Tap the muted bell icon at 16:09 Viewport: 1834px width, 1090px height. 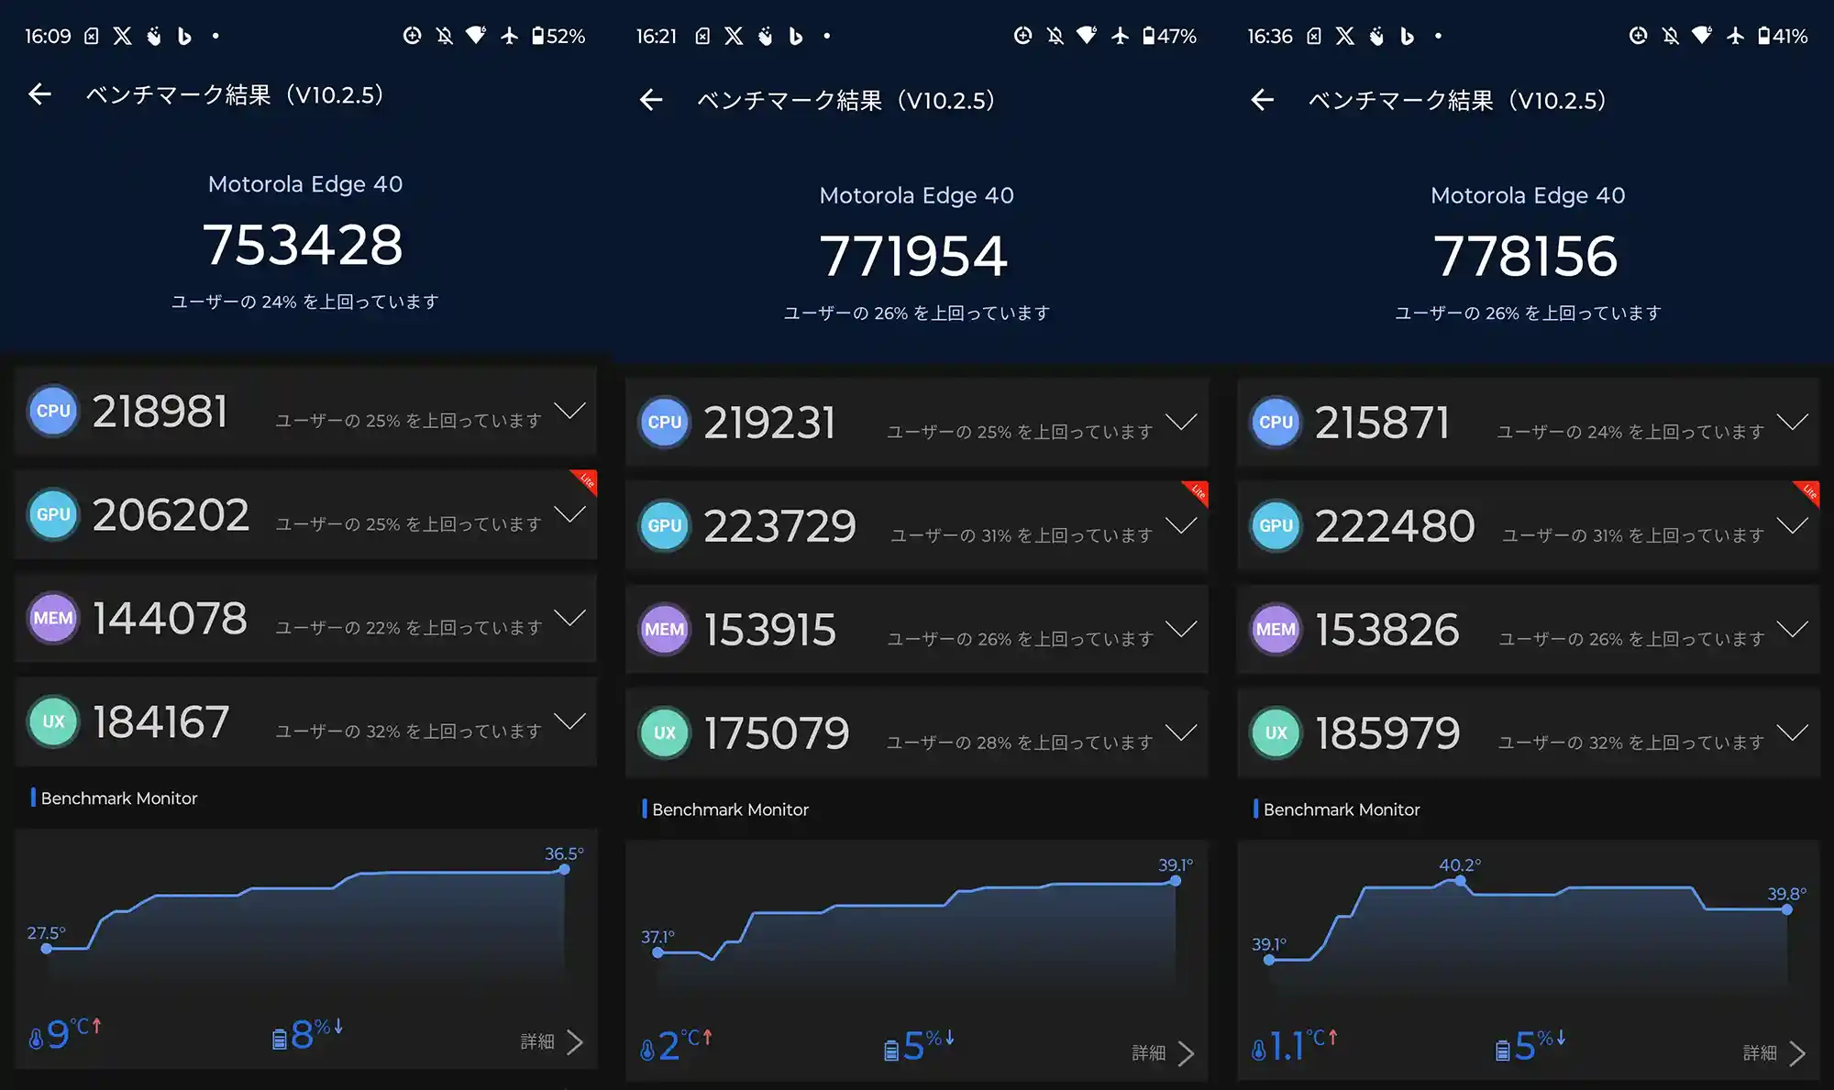[x=445, y=36]
